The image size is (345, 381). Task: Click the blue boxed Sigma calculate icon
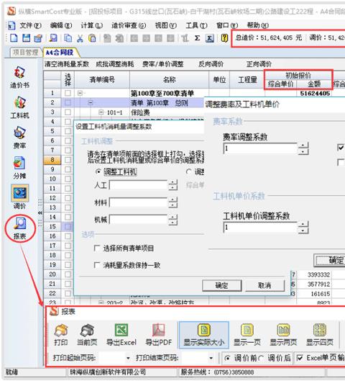click(209, 38)
